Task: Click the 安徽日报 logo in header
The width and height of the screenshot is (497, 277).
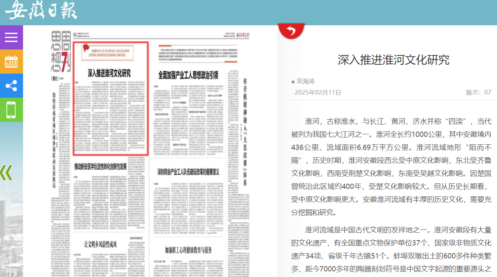Action: 41,10
